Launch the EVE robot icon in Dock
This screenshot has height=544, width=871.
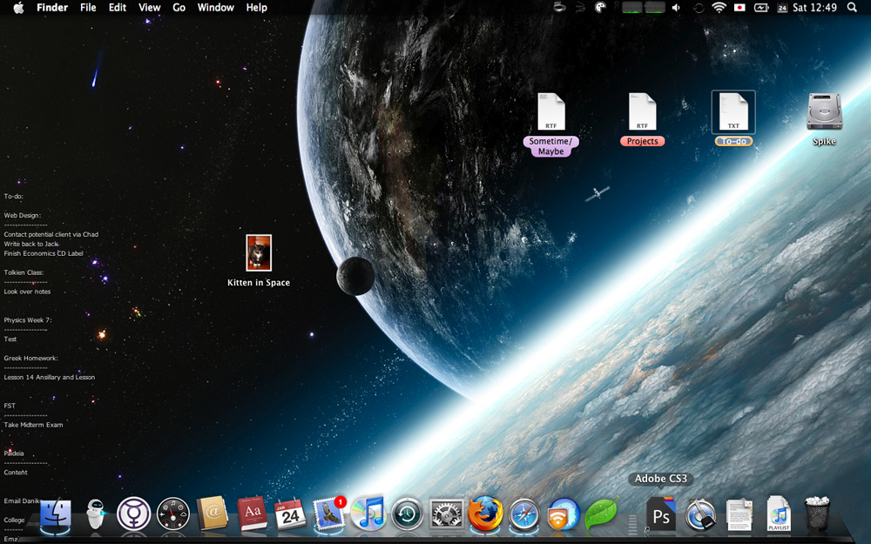96,514
